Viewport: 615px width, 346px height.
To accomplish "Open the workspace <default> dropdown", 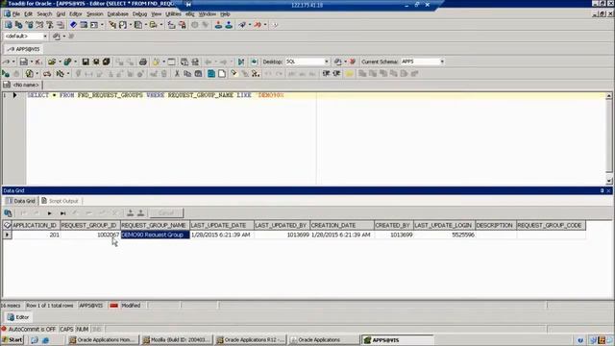I will click(45, 37).
